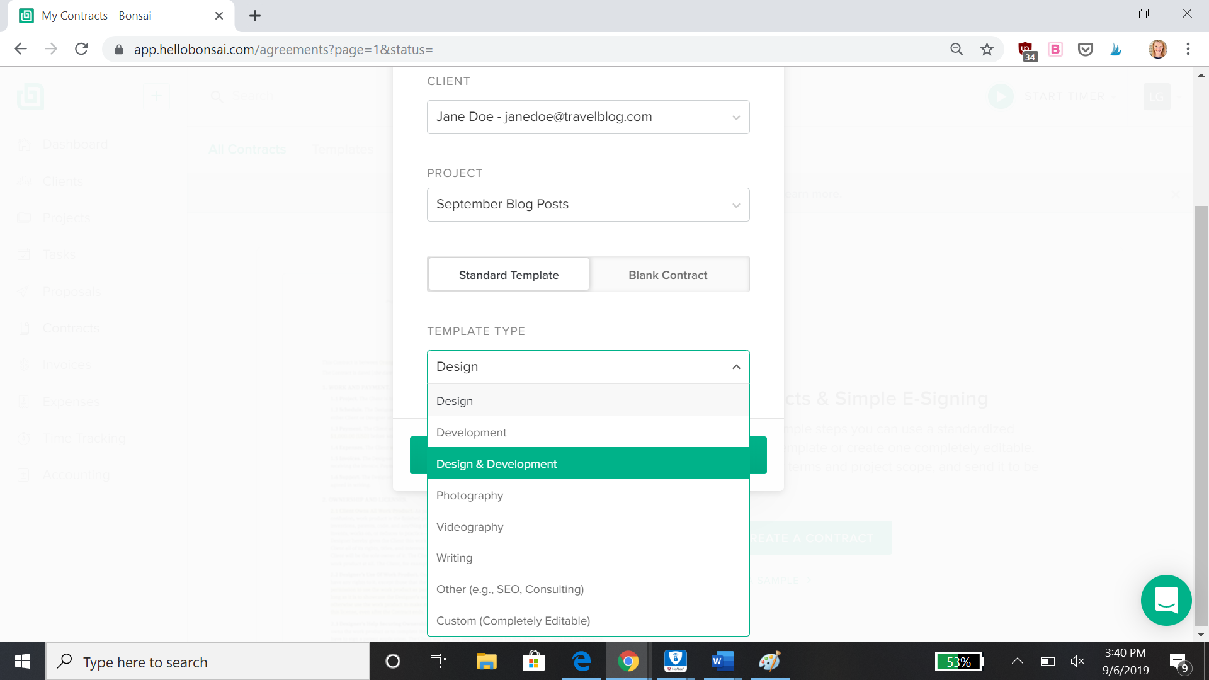Click the muted volume tray icon

pos(1077,661)
